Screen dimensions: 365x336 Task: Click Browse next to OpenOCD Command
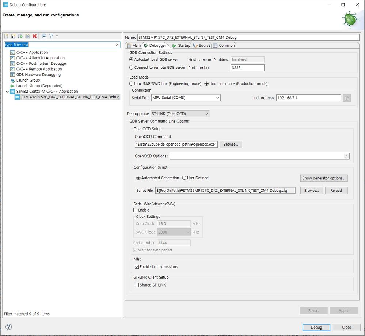[x=231, y=144]
